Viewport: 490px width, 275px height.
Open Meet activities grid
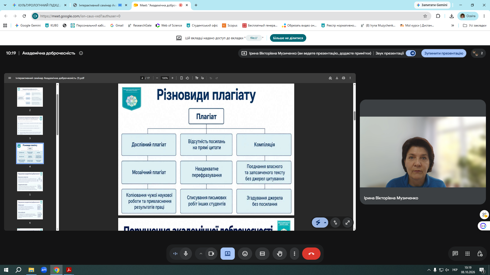coord(468,254)
